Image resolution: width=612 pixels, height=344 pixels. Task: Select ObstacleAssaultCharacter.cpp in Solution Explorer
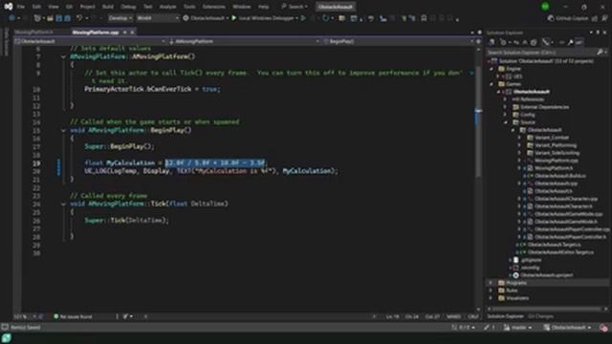click(x=565, y=199)
